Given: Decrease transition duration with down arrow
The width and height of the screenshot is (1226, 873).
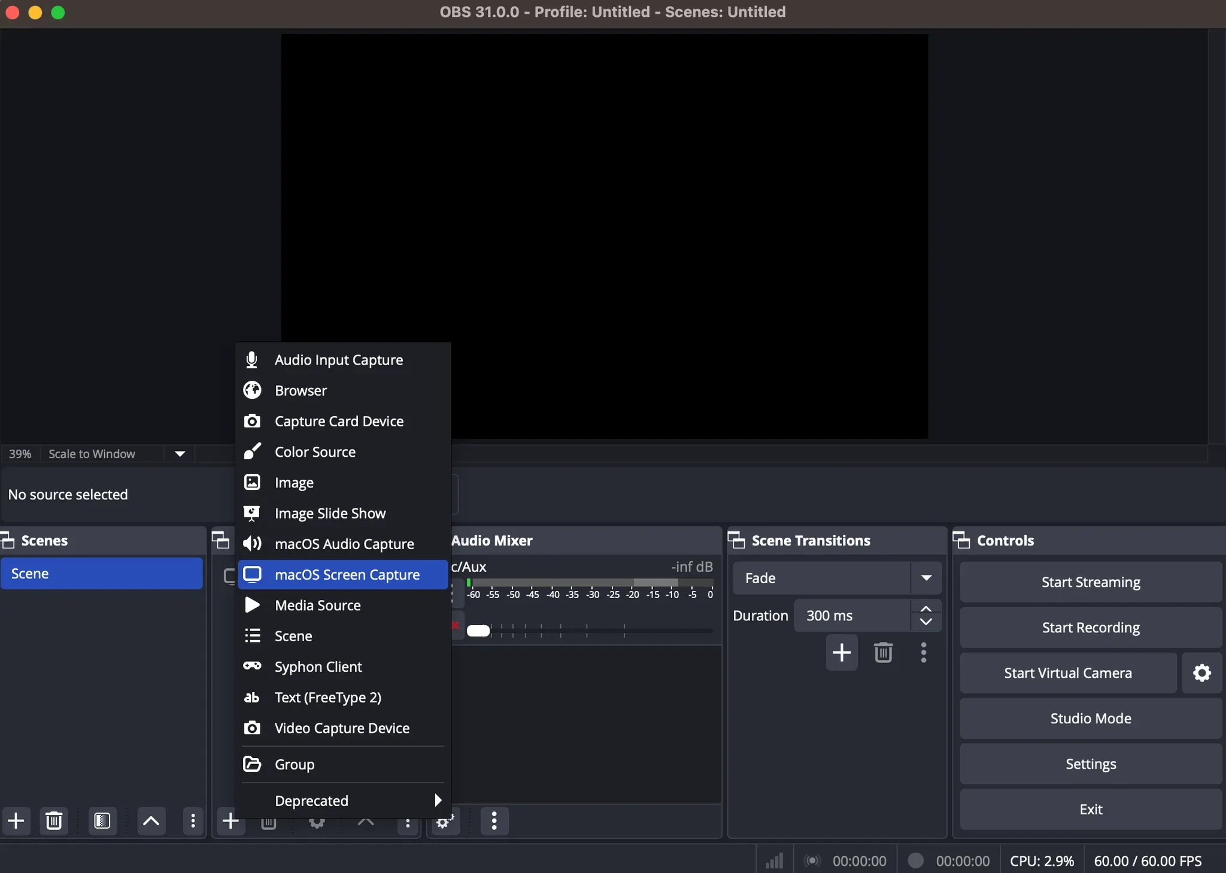Looking at the screenshot, I should [926, 623].
